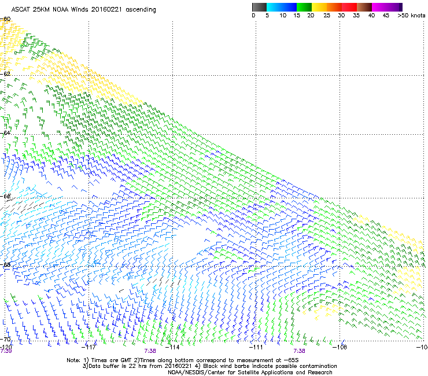The image size is (428, 376).
Task: Click the "-64" latitude axis label
Action: [x=5, y=133]
